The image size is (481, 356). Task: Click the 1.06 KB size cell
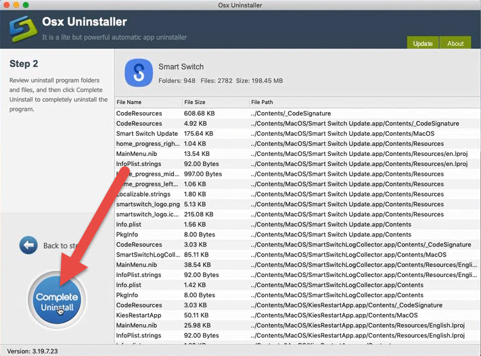(x=195, y=184)
